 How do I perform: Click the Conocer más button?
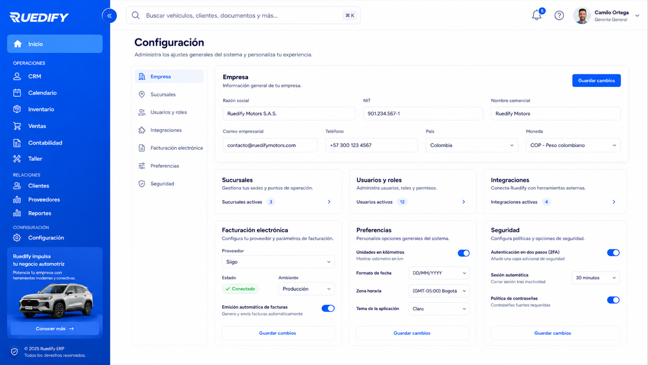click(55, 328)
